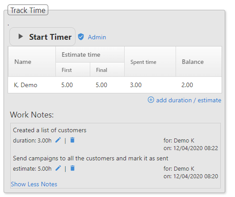The height and width of the screenshot is (197, 235).
Task: Select the K, Demo row name cell
Action: tap(25, 85)
